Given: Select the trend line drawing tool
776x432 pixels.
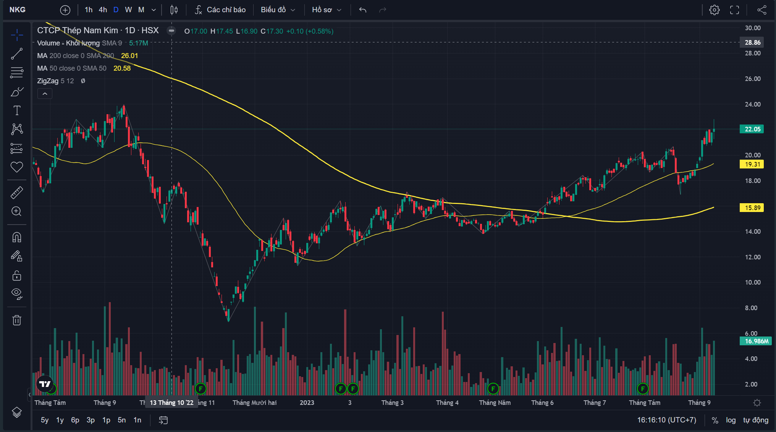Looking at the screenshot, I should point(17,54).
